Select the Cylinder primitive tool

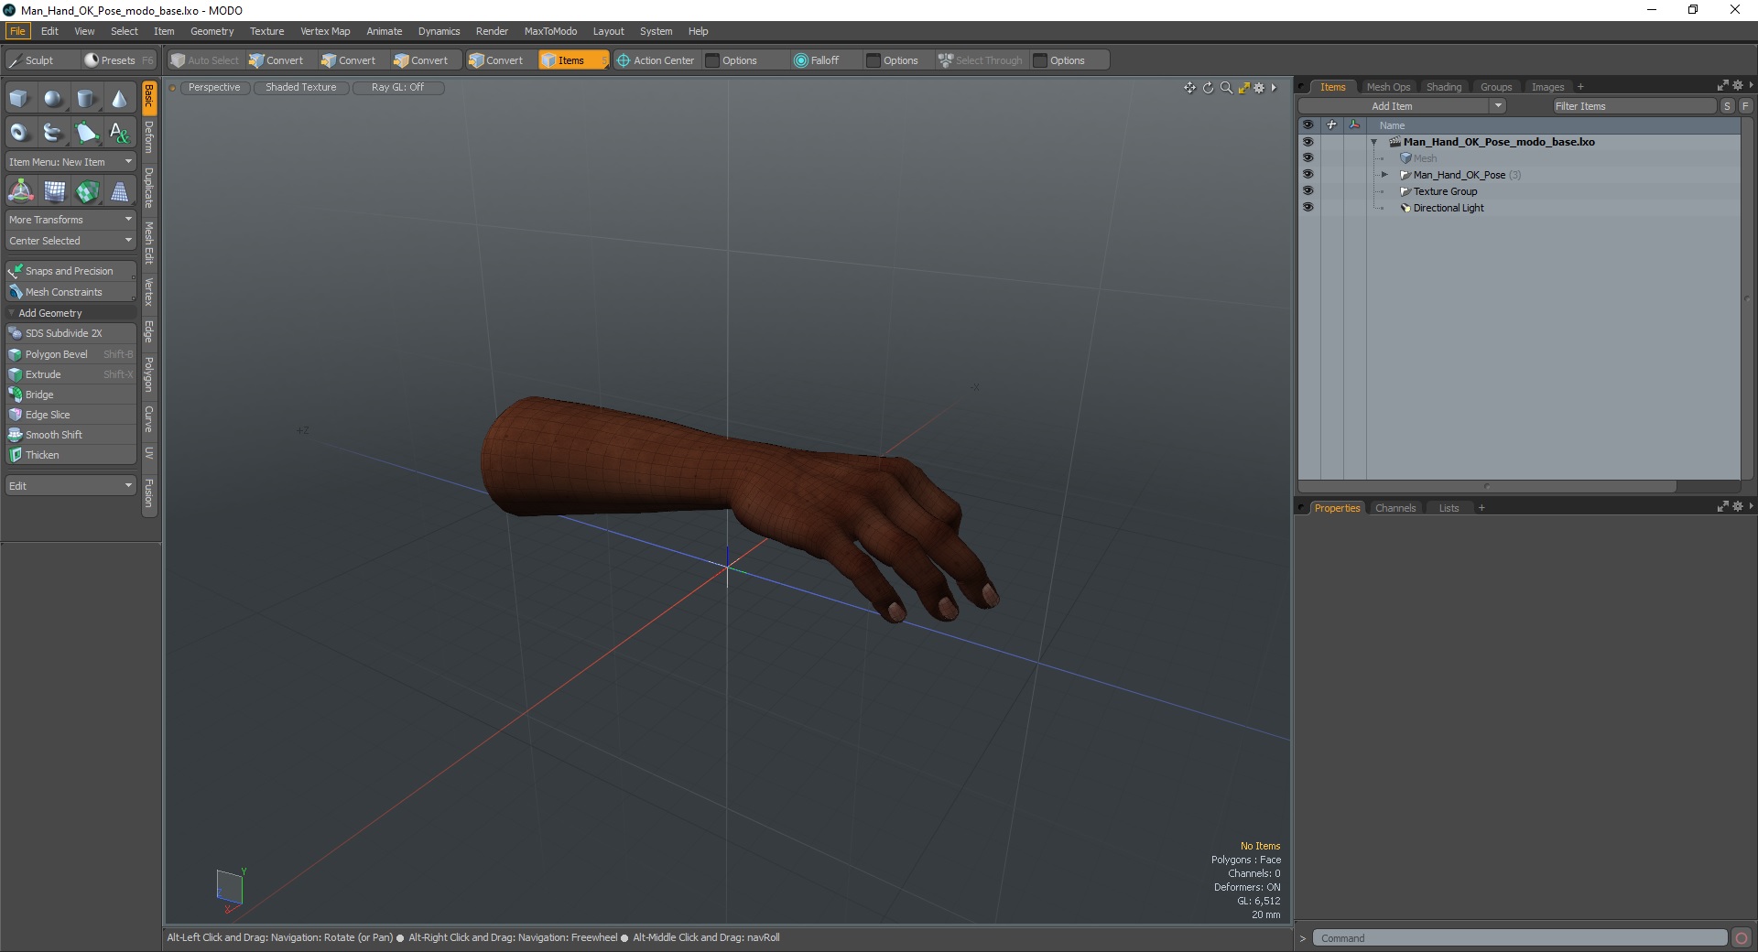point(86,99)
